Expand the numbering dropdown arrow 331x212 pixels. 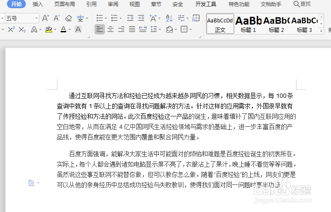(x=120, y=19)
